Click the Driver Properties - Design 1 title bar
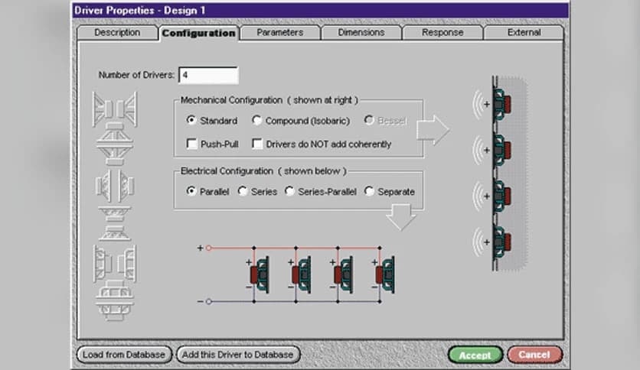The height and width of the screenshot is (370, 640). tap(321, 10)
